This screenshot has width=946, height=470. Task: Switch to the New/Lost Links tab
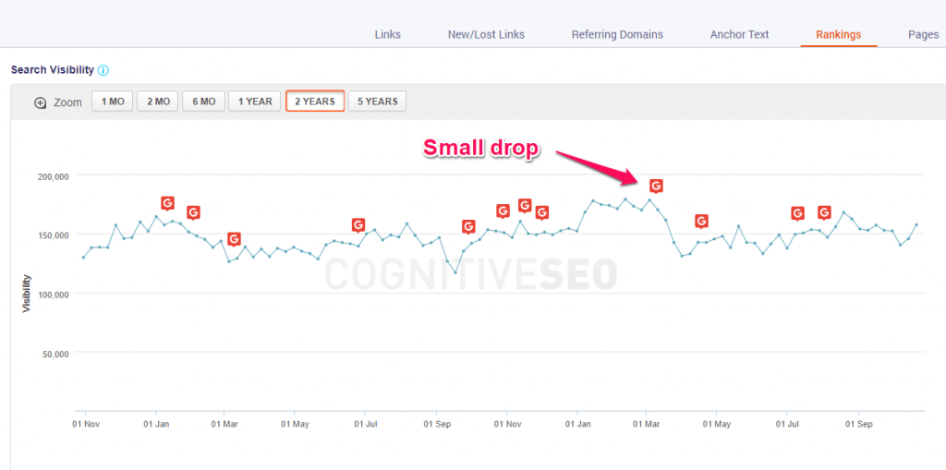pyautogui.click(x=486, y=35)
